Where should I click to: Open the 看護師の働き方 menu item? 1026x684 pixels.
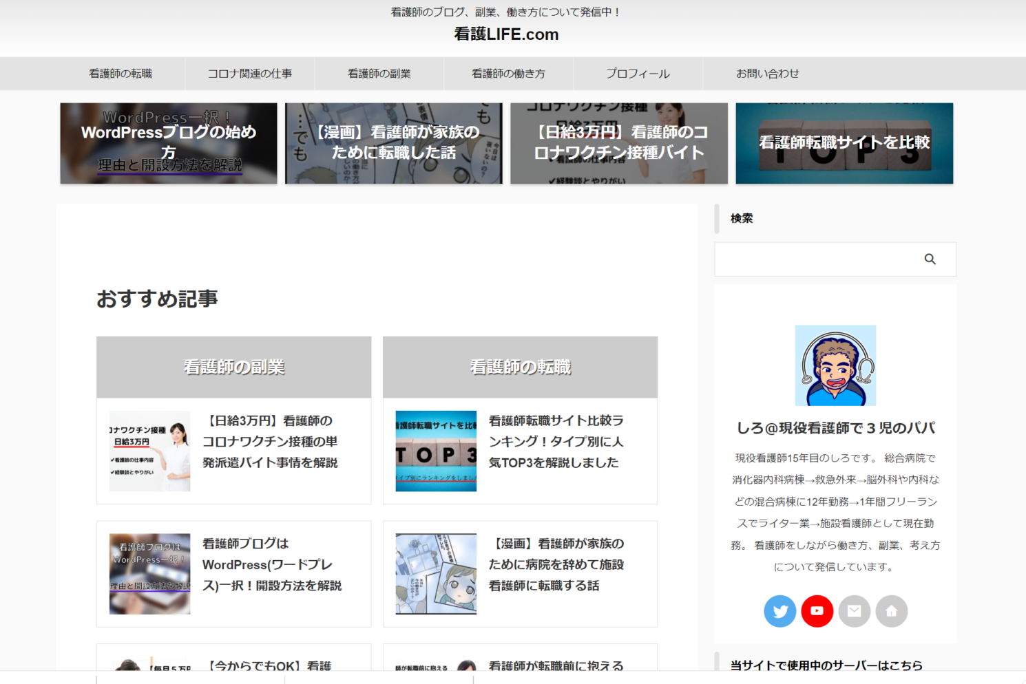508,74
